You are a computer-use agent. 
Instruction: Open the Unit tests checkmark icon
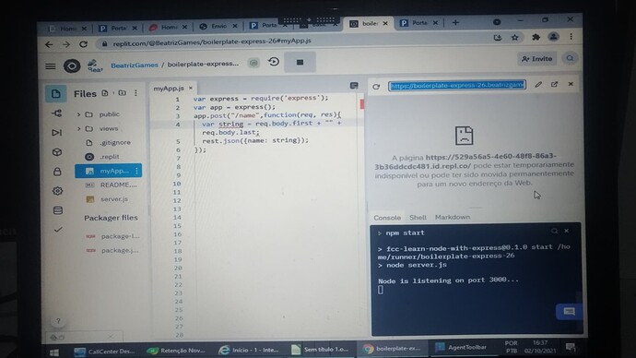pos(58,230)
